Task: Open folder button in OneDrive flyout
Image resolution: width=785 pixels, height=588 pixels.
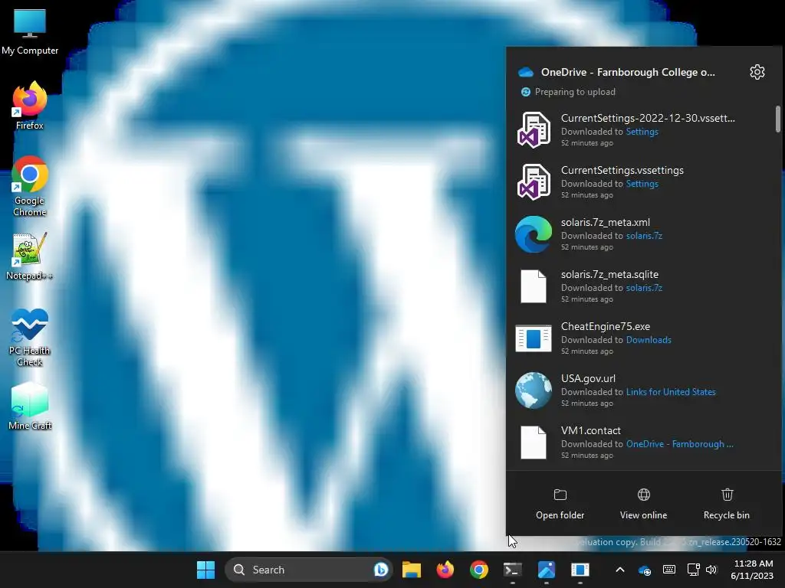Action: (560, 504)
